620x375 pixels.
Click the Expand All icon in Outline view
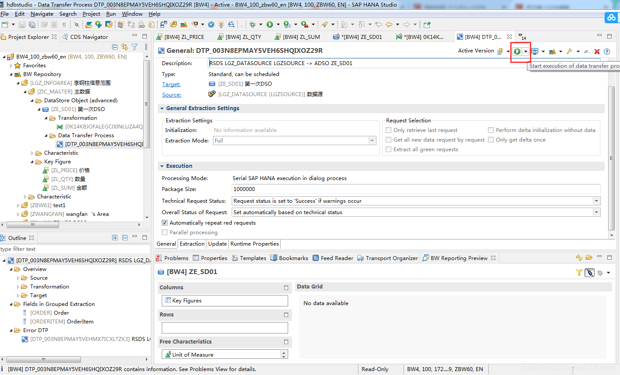pos(115,238)
